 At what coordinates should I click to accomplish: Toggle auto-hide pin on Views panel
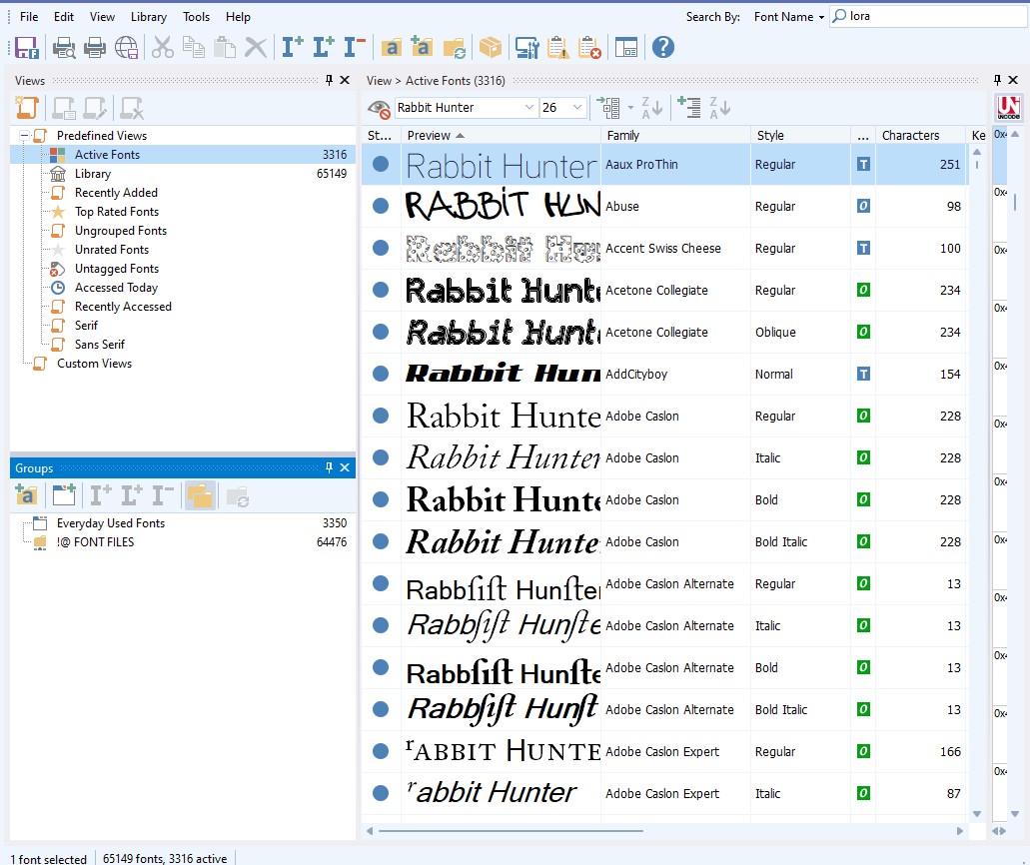(329, 80)
